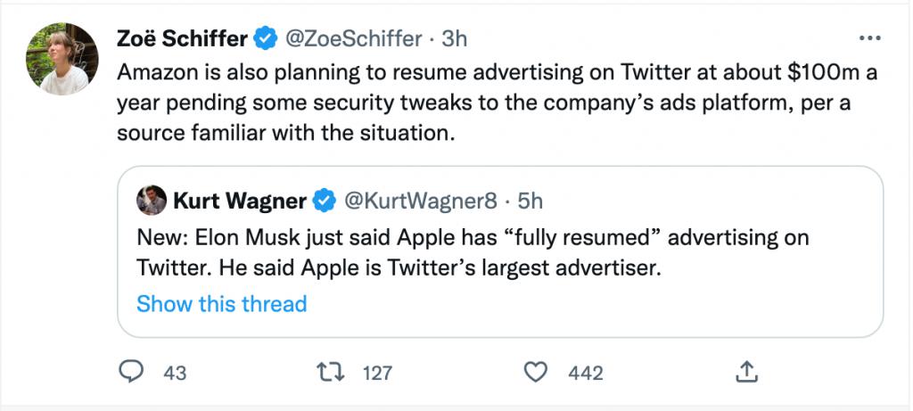Image resolution: width=913 pixels, height=411 pixels.
Task: Click Zoë Schiffer's blue verified badge
Action: 265,38
